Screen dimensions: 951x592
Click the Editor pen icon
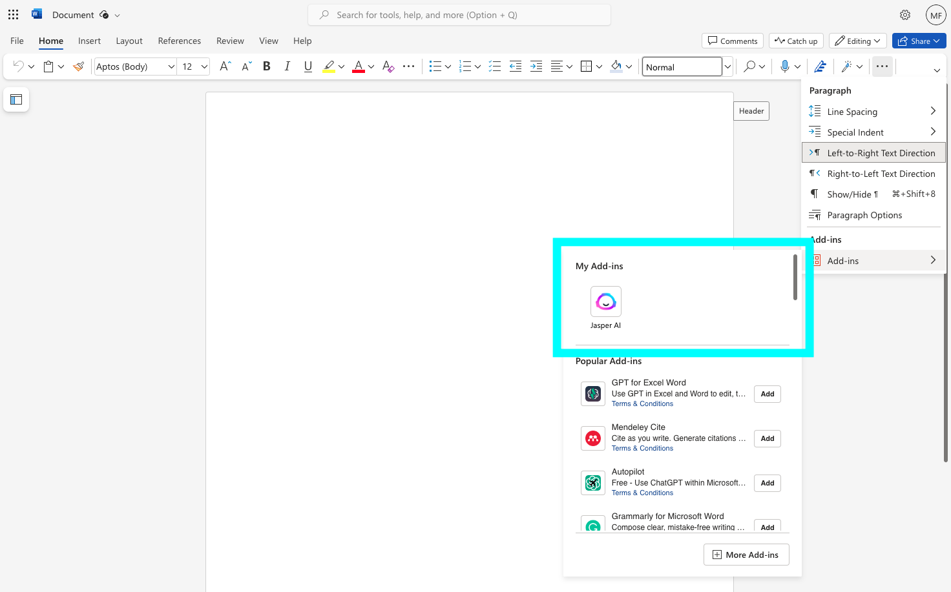coord(820,66)
